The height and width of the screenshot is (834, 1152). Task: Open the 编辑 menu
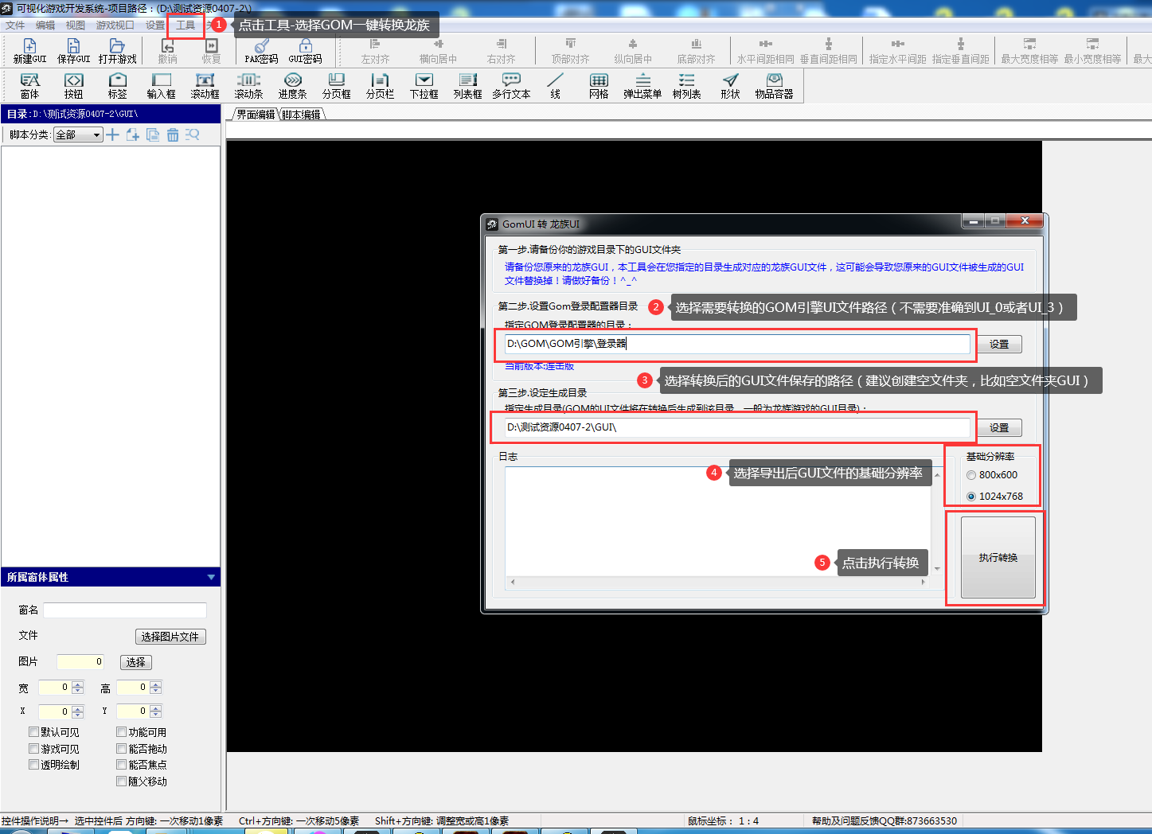(x=45, y=25)
